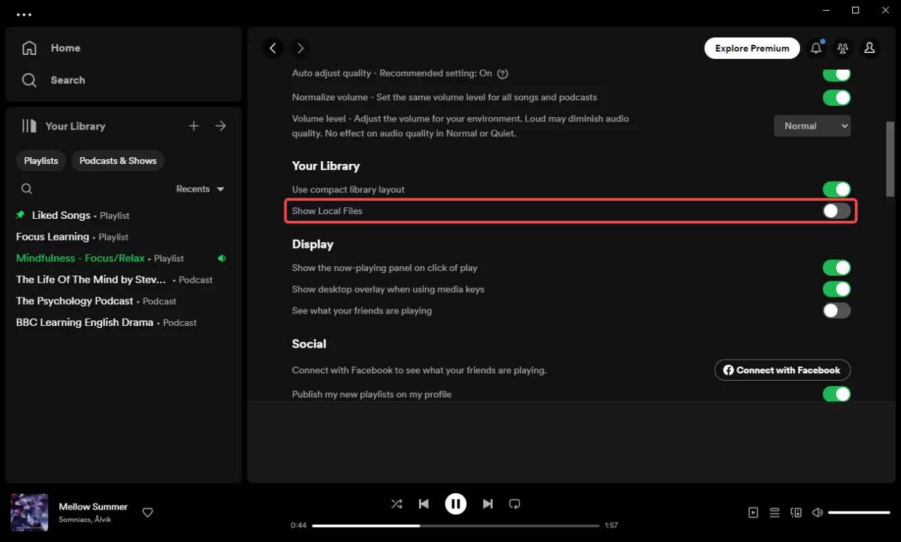Viewport: 901px width, 542px height.
Task: Select the Podcasts & Shows filter
Action: point(118,161)
